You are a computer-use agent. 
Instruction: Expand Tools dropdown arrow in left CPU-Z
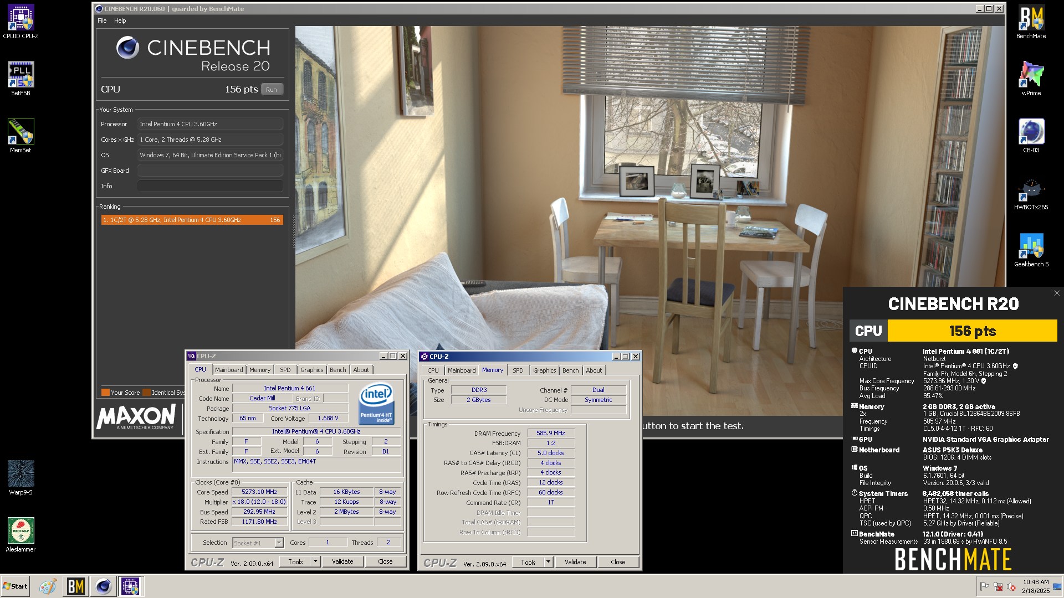(x=316, y=561)
